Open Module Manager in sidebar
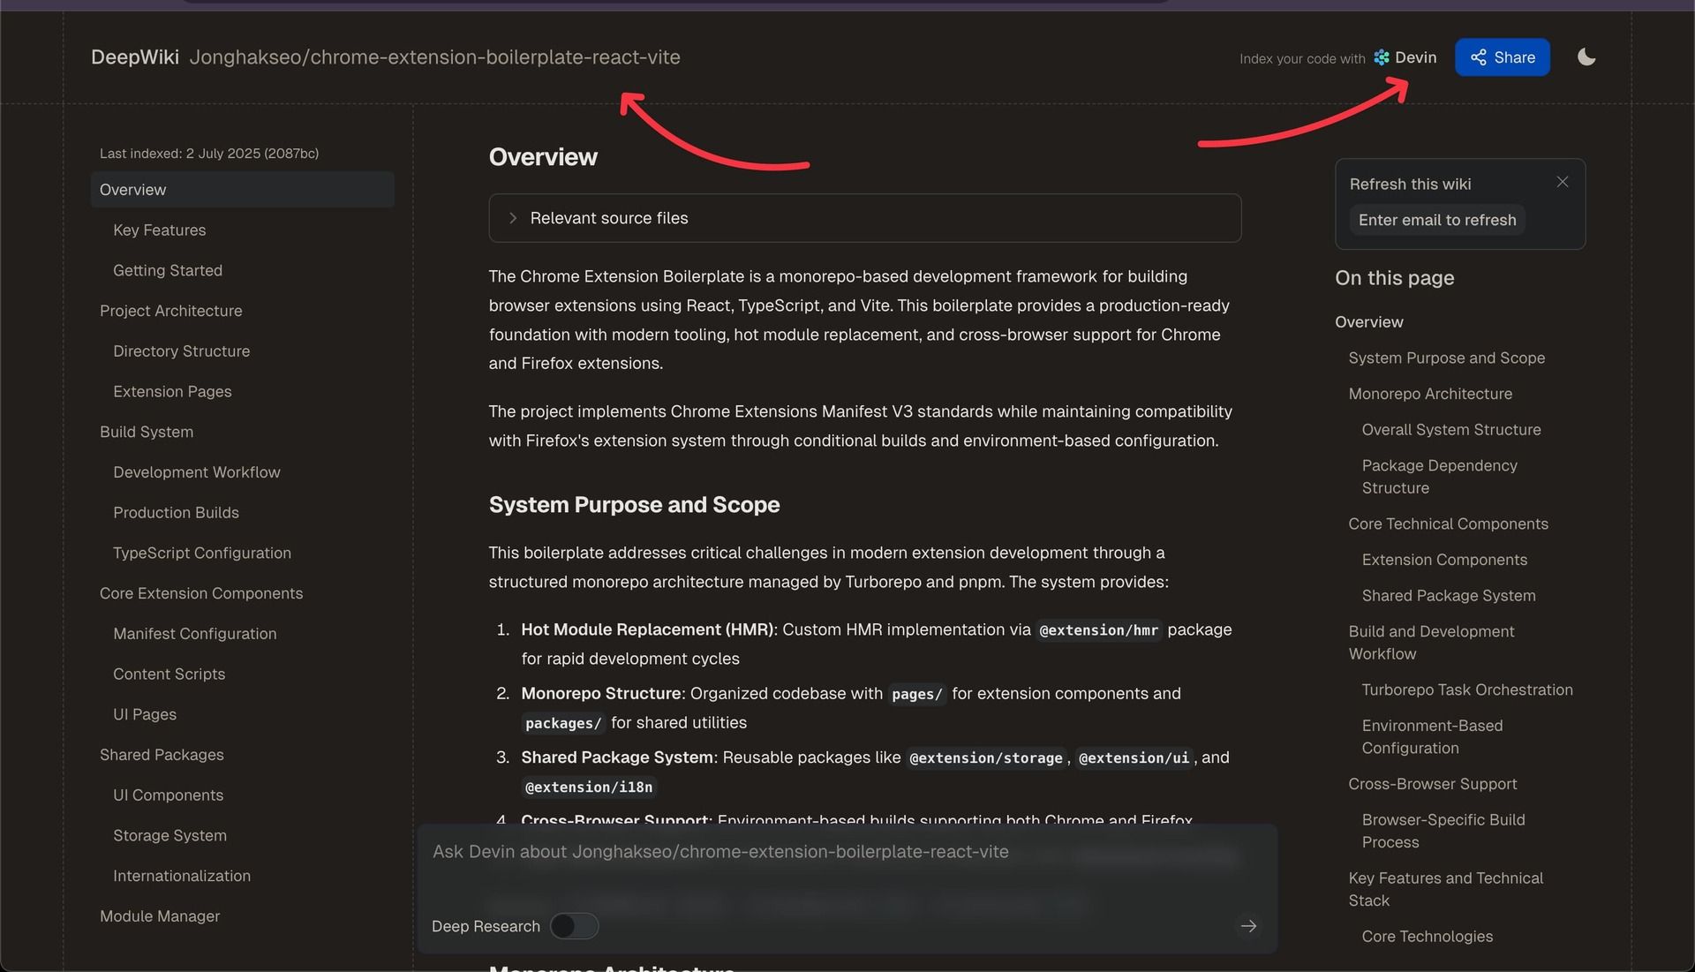 click(x=159, y=916)
